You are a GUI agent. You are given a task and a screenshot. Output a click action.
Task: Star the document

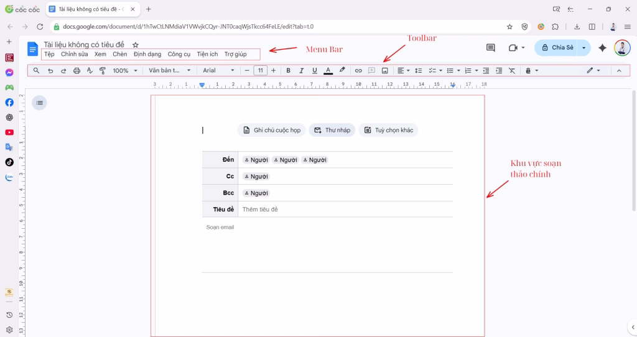pyautogui.click(x=136, y=45)
